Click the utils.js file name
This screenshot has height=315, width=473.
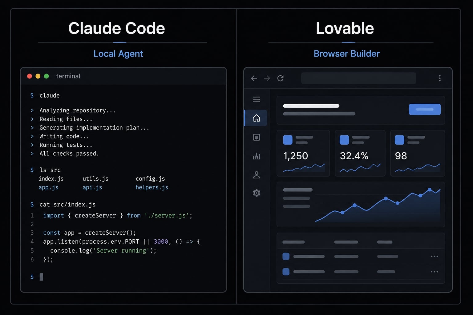[95, 179]
